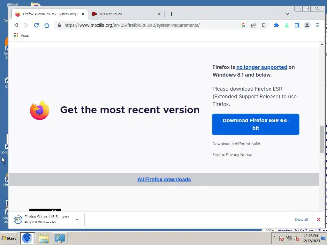Open the control panel taskbar icon
This screenshot has height=245, width=327.
point(60,238)
